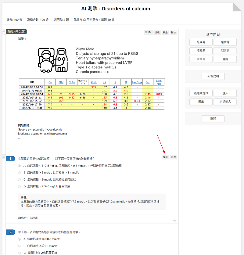Select option C radio in question 1
Screen dimensions: 244x255
tap(20, 180)
